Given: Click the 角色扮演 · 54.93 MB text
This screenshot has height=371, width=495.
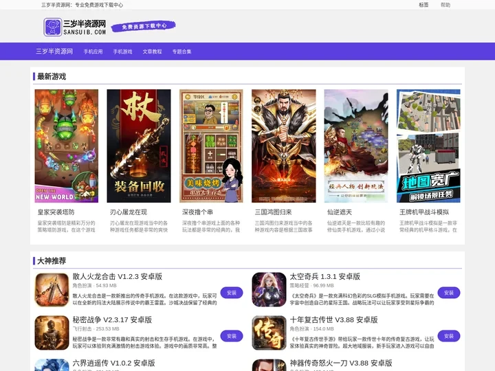Looking at the screenshot, I should (x=95, y=286).
